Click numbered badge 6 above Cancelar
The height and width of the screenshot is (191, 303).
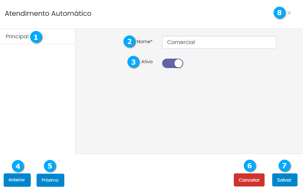tap(250, 165)
